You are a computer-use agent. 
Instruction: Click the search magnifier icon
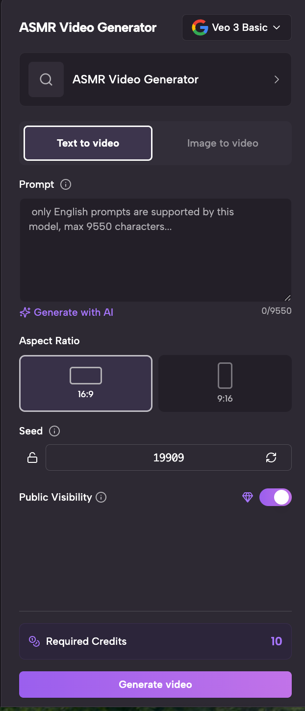(x=46, y=79)
